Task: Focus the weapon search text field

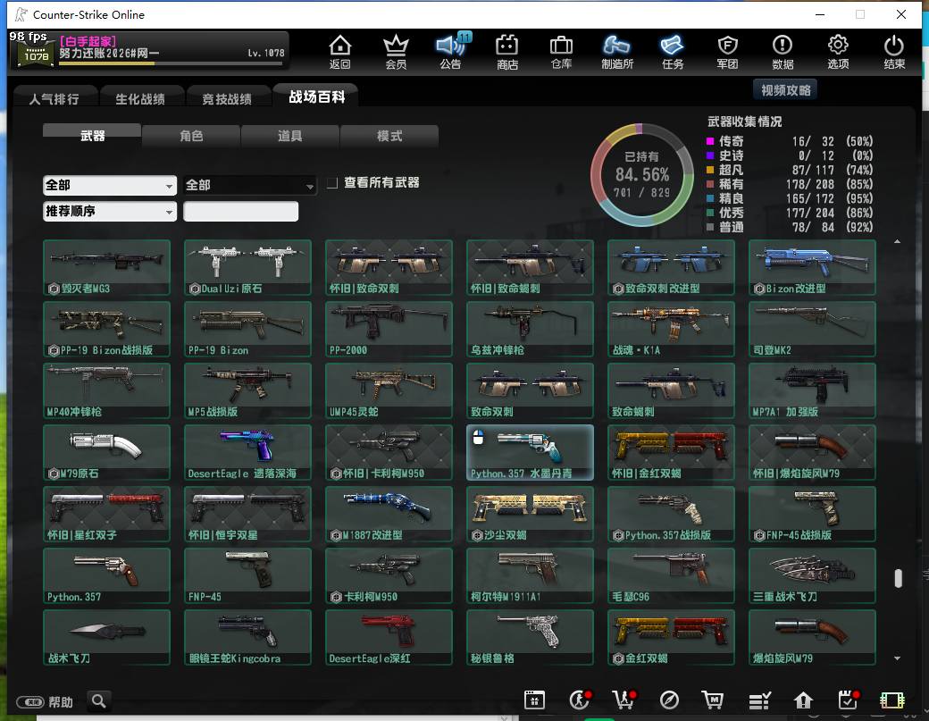Action: click(x=240, y=212)
